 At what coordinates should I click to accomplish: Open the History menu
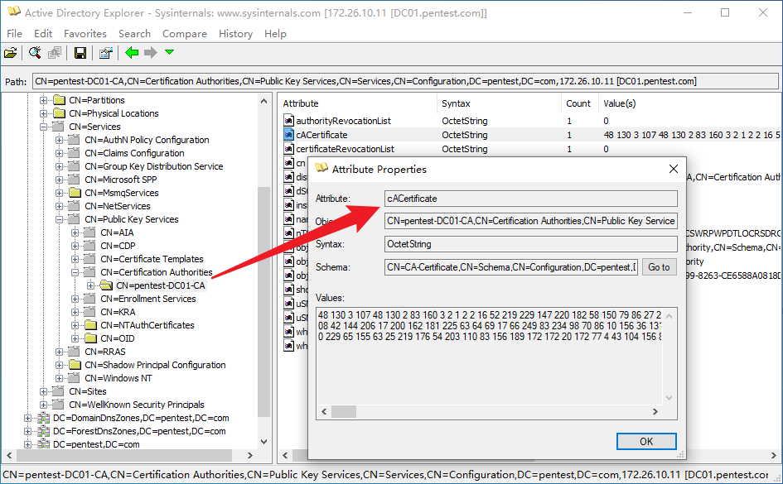tap(235, 33)
